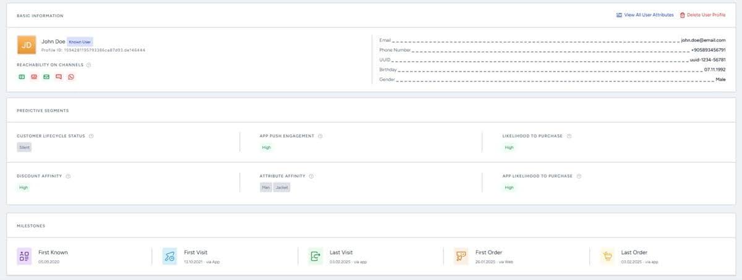Viewport: 742px width, 280px height.
Task: Click the Predictive Segments section header
Action: tap(43, 110)
